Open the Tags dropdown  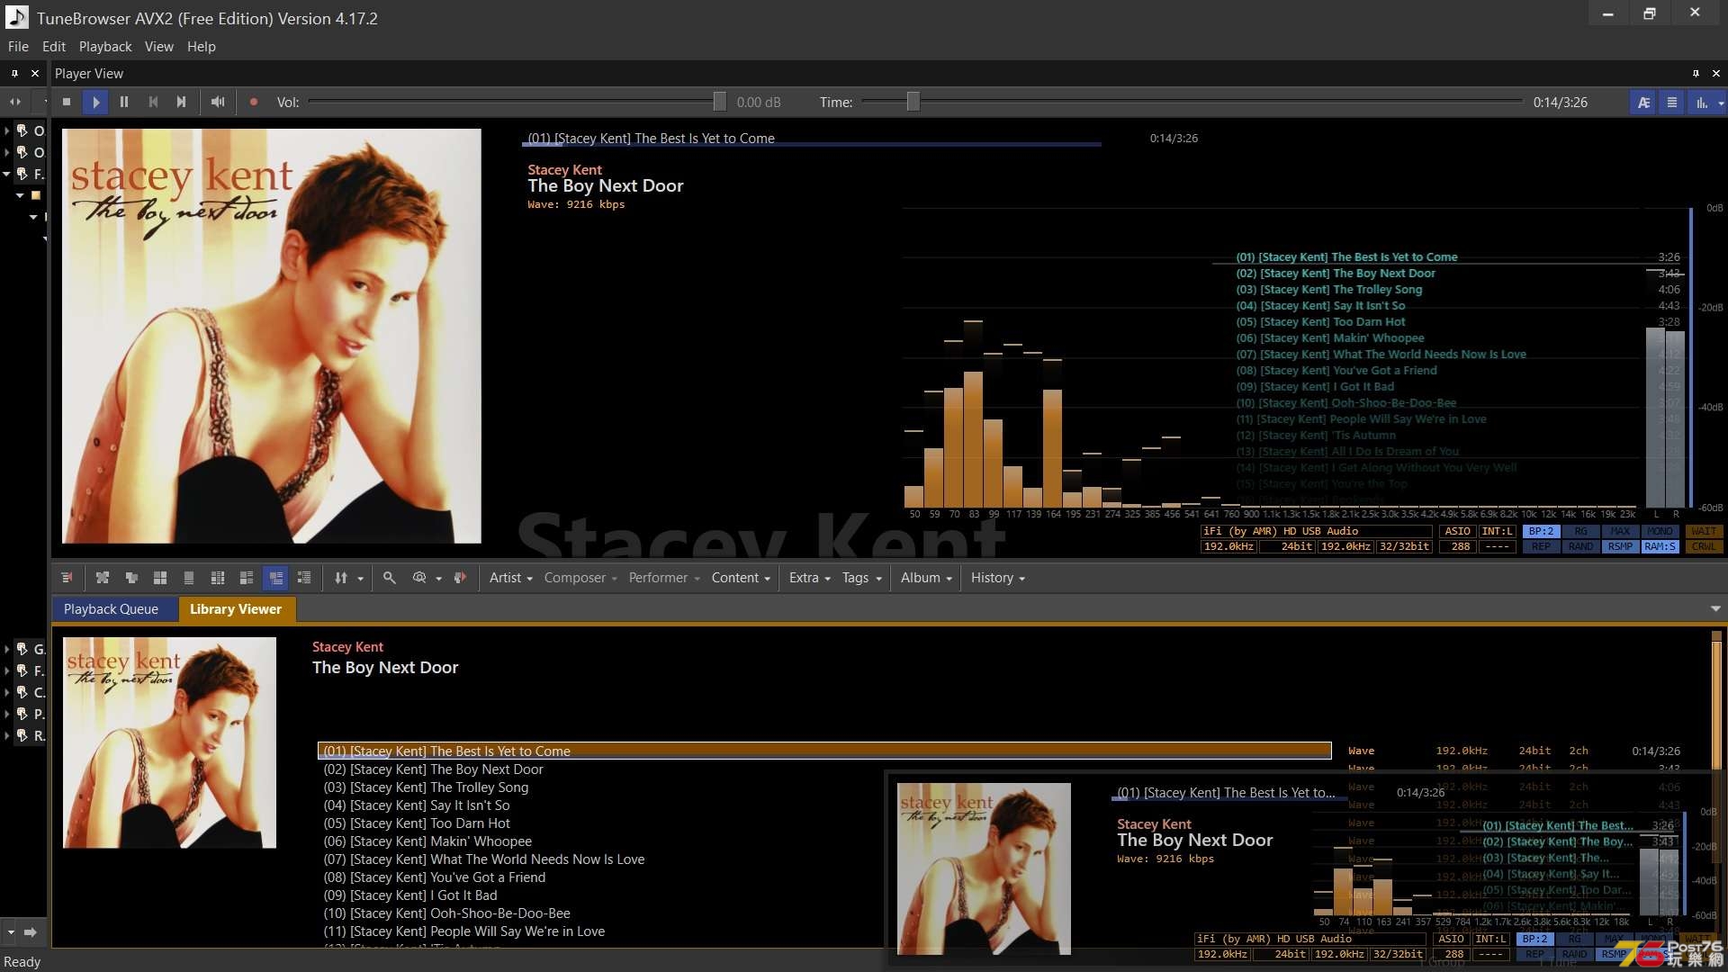coord(862,578)
